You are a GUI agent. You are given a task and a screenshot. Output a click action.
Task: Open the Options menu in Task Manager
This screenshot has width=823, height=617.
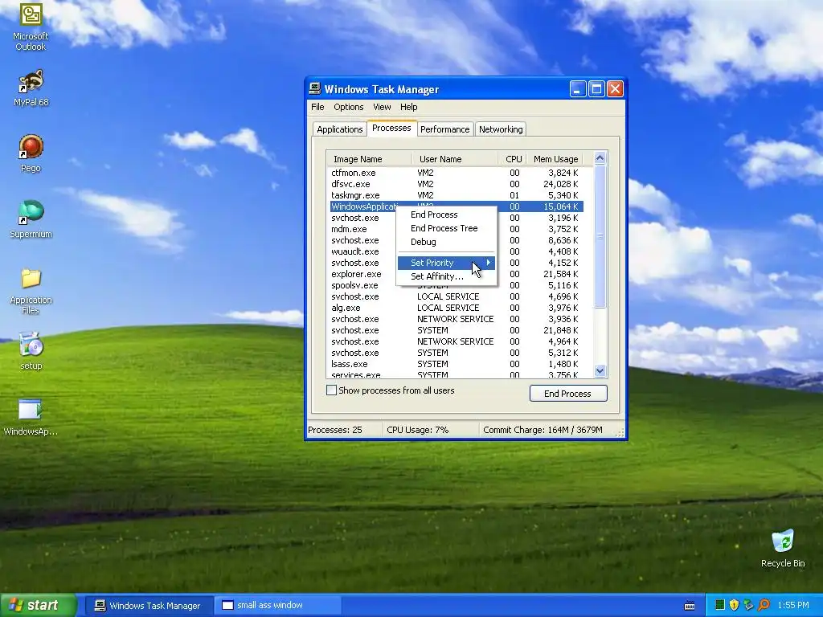[349, 107]
